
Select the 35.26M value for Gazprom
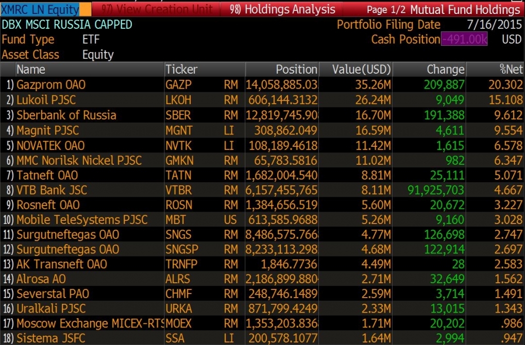(373, 84)
